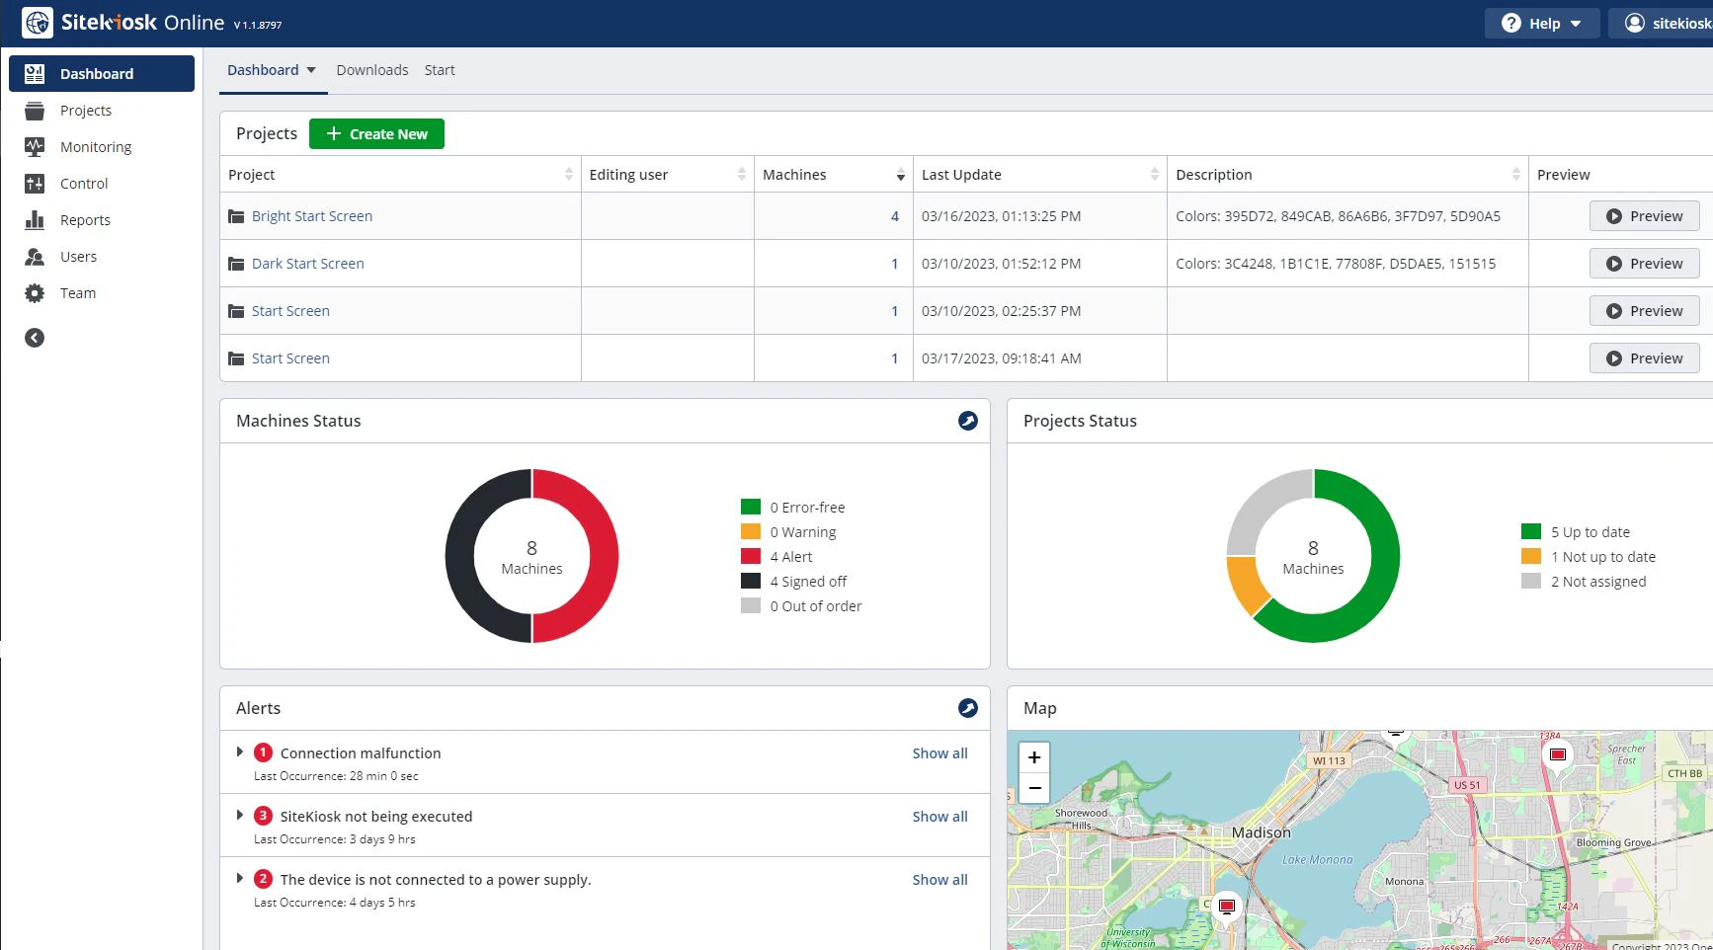1713x950 pixels.
Task: Collapse the sidebar with the arrow icon
Action: click(35, 338)
